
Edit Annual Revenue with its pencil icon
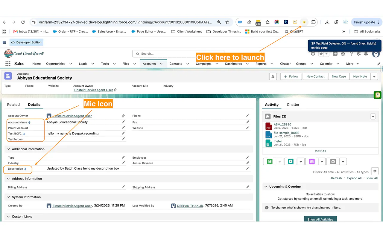click(x=248, y=163)
